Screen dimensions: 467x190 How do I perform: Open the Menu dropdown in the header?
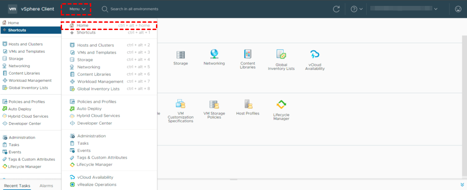[x=78, y=9]
